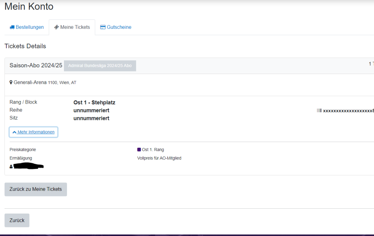The height and width of the screenshot is (236, 374).
Task: Click the Admiral Bundesliga 2024/25 Abo badge
Action: point(100,65)
